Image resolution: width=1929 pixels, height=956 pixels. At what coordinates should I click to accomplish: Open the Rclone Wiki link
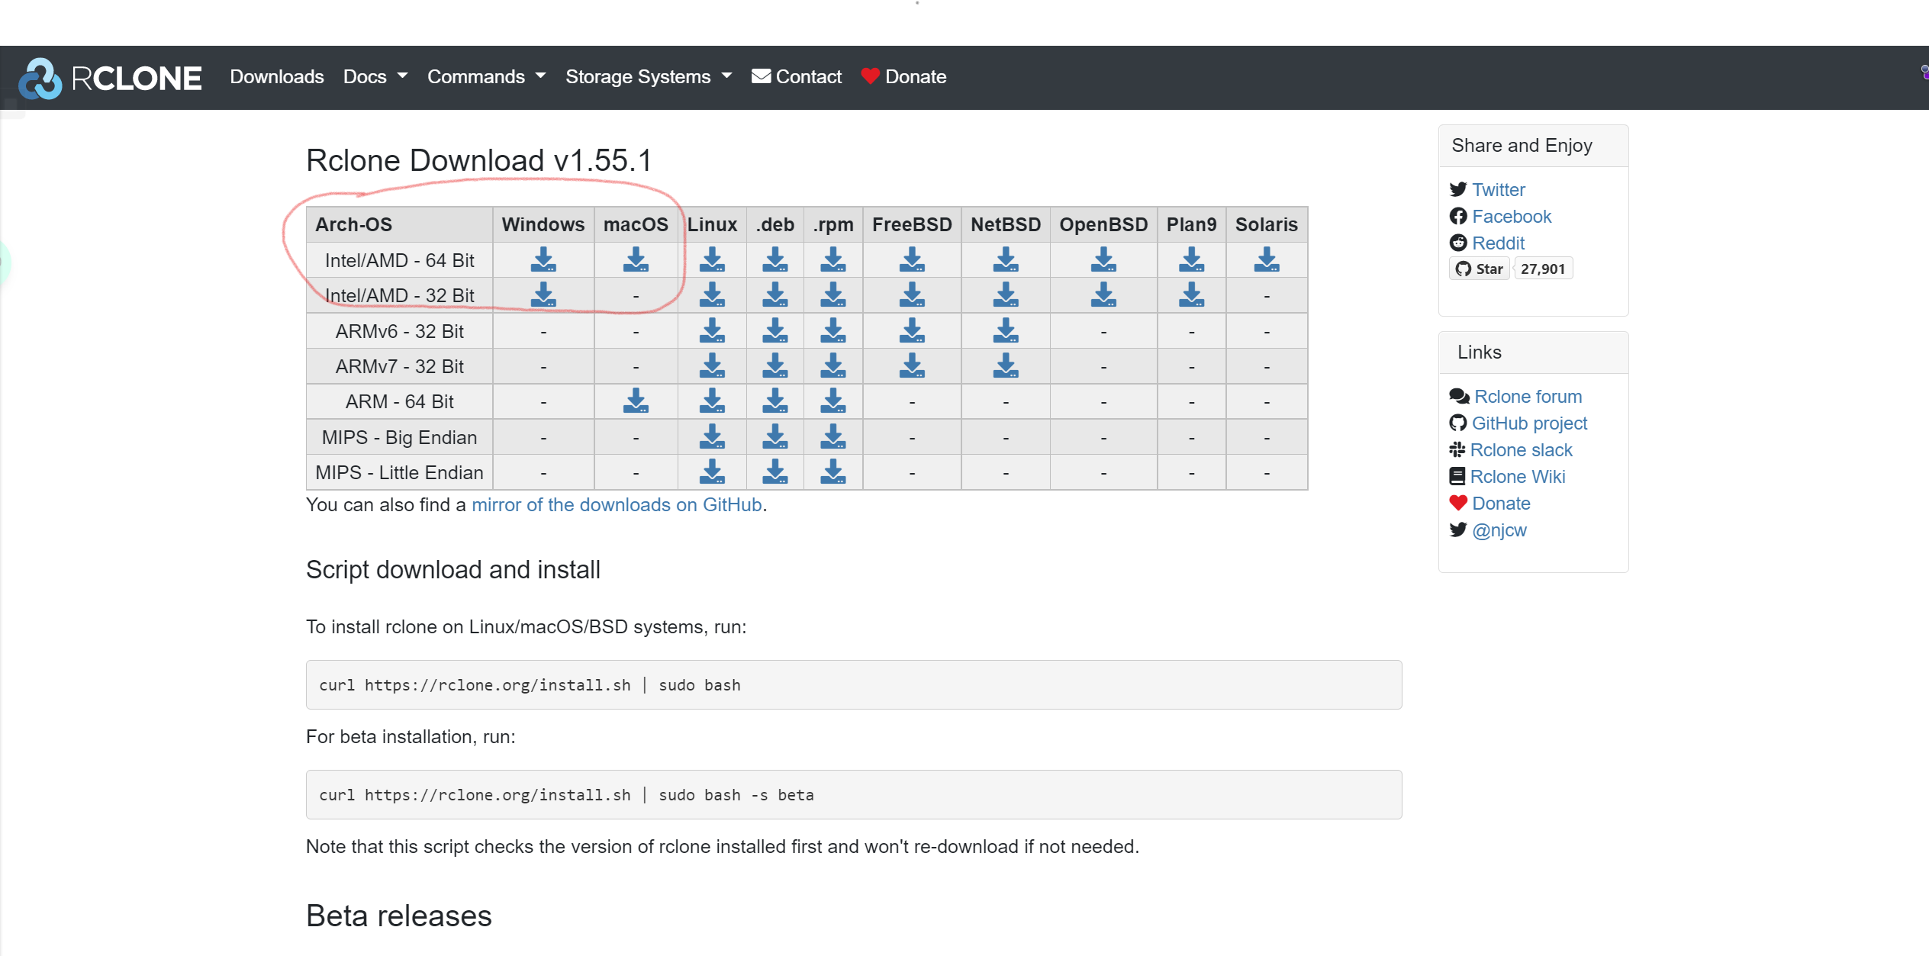point(1517,477)
